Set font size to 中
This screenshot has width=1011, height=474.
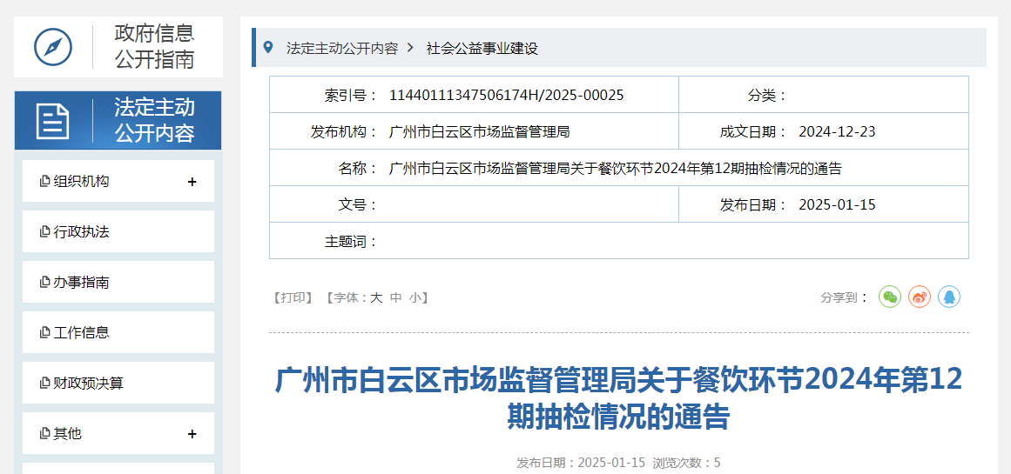396,297
